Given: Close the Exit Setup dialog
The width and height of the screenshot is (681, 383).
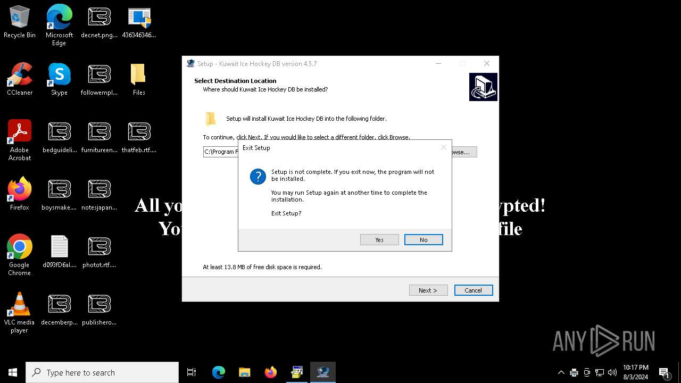Looking at the screenshot, I should coord(444,147).
